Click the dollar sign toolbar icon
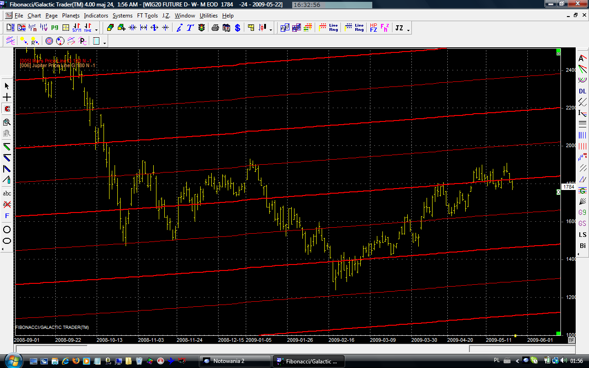Image resolution: width=589 pixels, height=368 pixels. point(237,28)
